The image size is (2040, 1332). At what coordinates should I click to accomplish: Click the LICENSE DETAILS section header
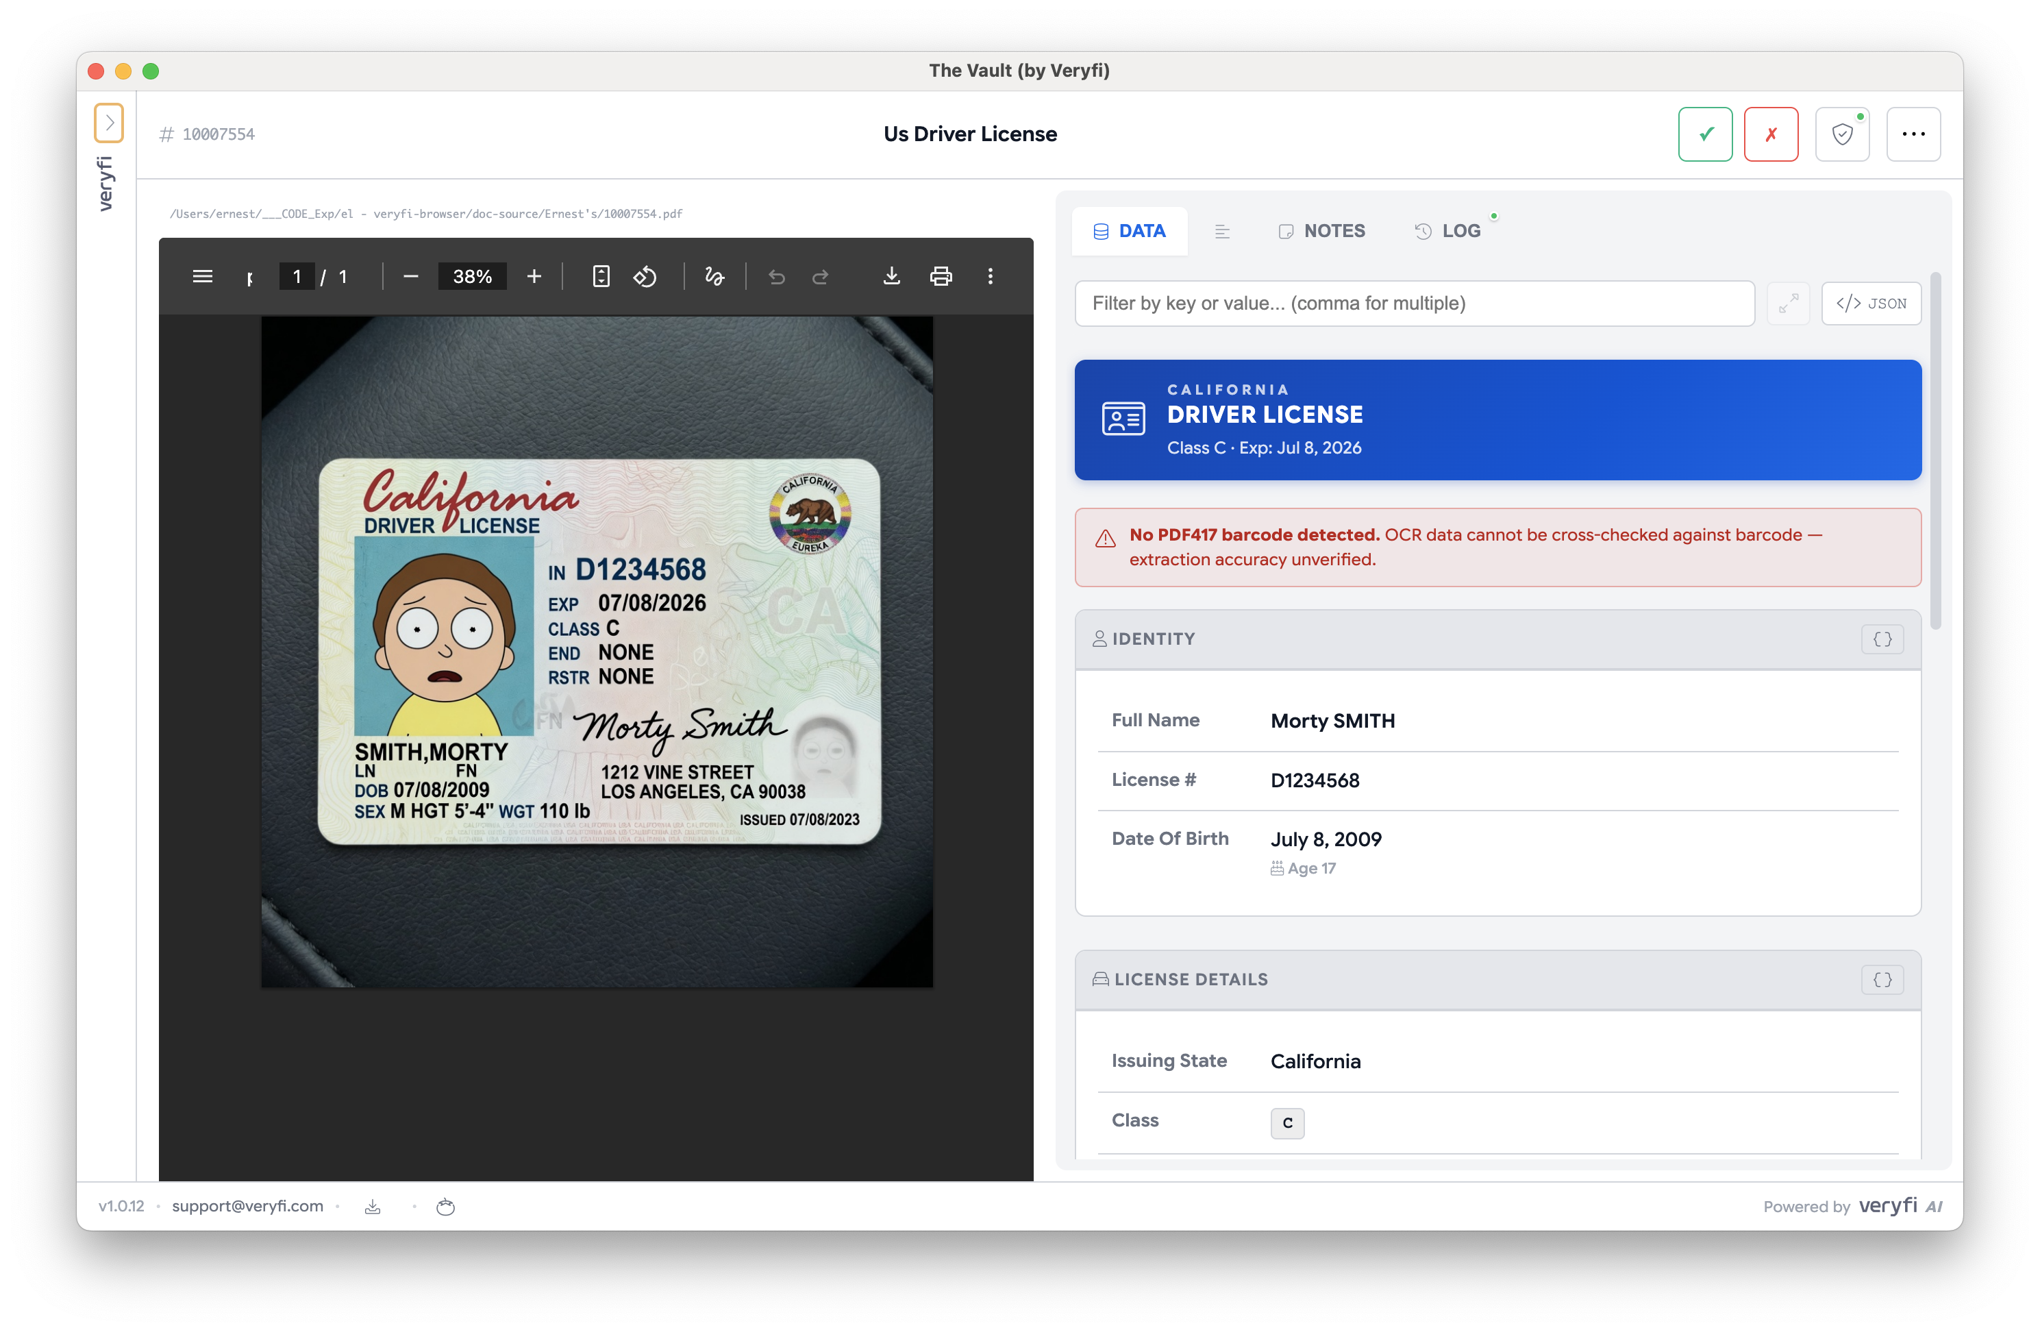(1497, 979)
